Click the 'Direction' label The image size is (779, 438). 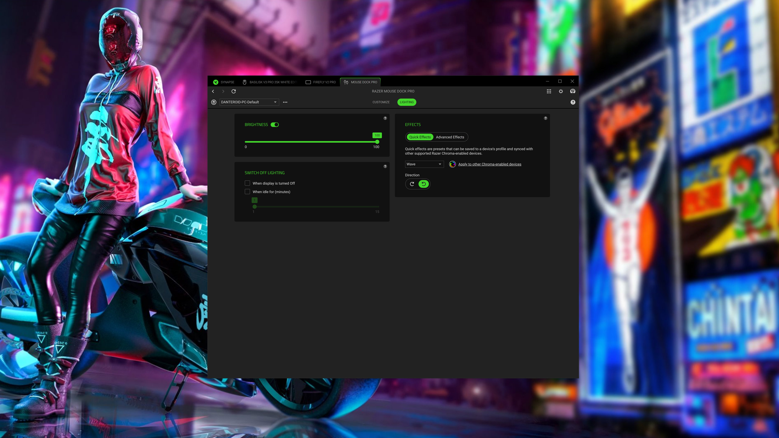(x=412, y=175)
